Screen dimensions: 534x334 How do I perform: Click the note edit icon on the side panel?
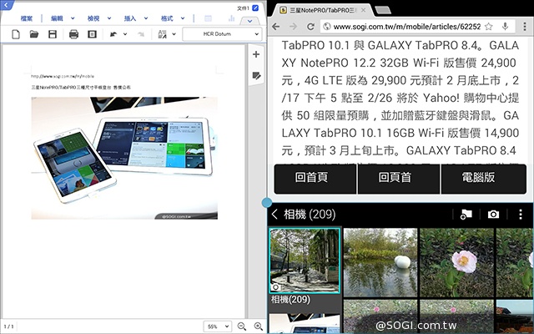pyautogui.click(x=256, y=76)
